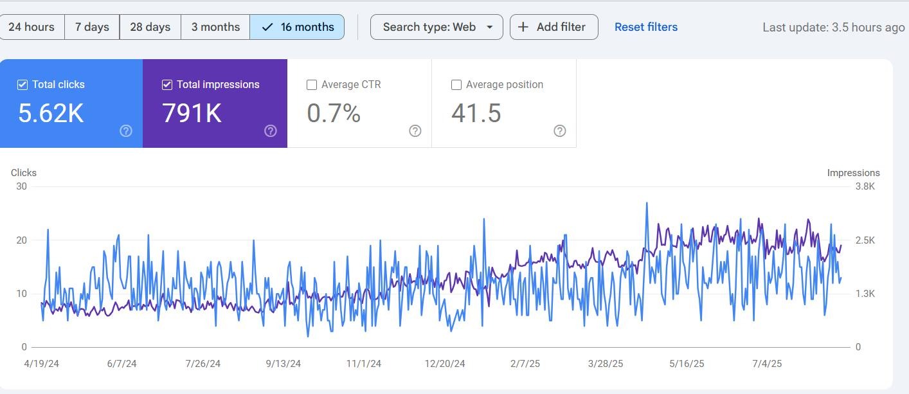The image size is (909, 394).
Task: Uncheck the Total impressions checkbox
Action: (167, 85)
